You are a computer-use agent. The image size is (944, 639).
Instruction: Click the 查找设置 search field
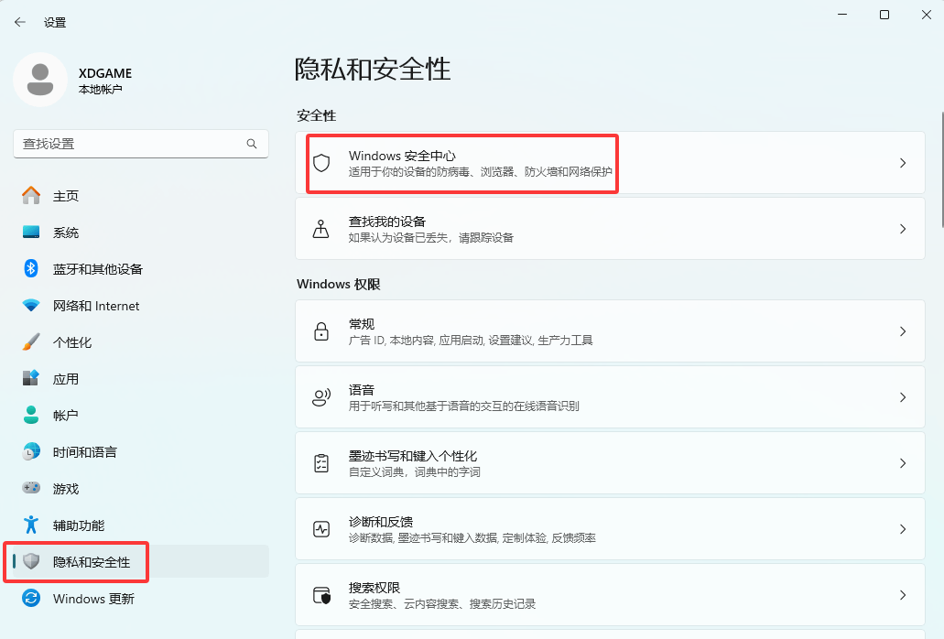[128, 144]
